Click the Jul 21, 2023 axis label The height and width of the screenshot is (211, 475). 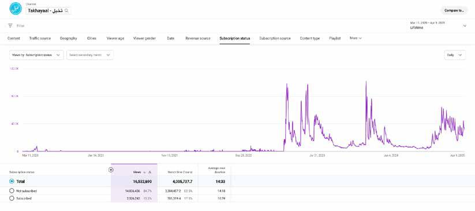tap(317, 156)
